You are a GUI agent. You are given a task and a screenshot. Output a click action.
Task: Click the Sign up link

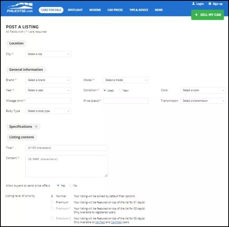coord(218,4)
